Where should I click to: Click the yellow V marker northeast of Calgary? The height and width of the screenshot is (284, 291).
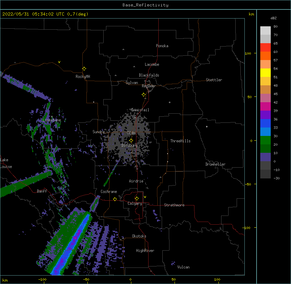point(145,197)
